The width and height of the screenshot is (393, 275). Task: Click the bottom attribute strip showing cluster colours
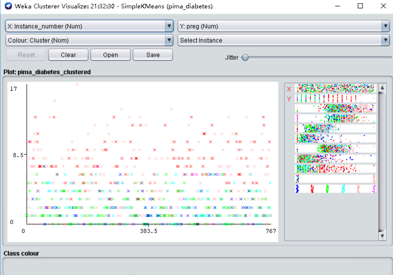pos(335,189)
